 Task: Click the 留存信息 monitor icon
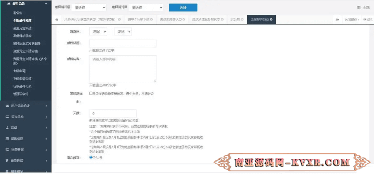coord(7,117)
